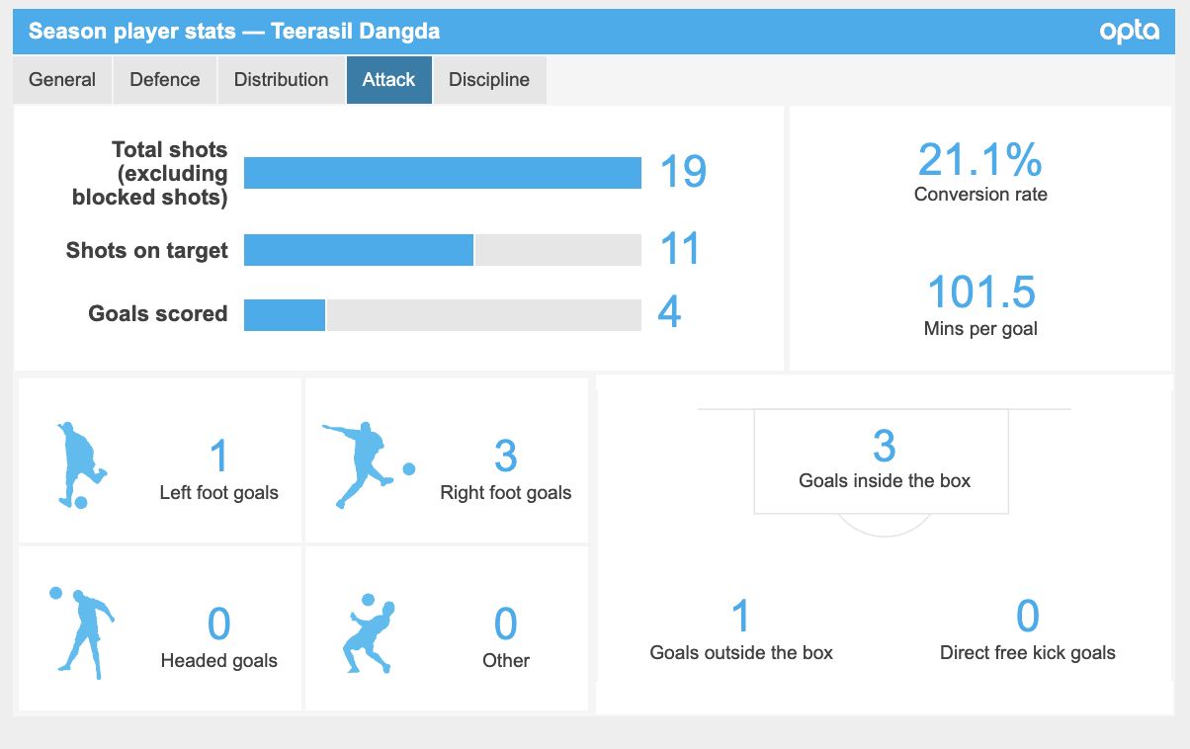Click the Goals outside the box number

click(740, 617)
